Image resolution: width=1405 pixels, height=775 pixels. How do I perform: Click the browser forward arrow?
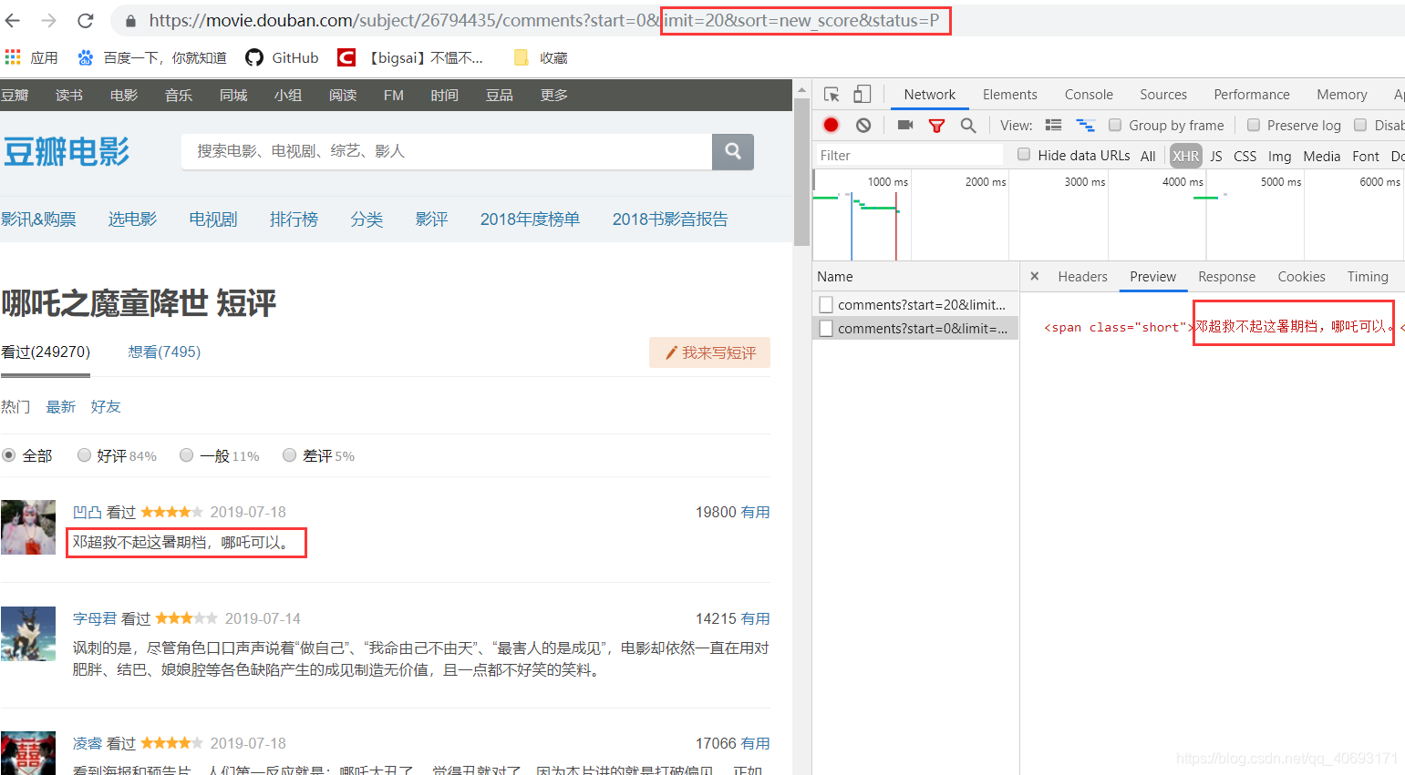(x=49, y=20)
